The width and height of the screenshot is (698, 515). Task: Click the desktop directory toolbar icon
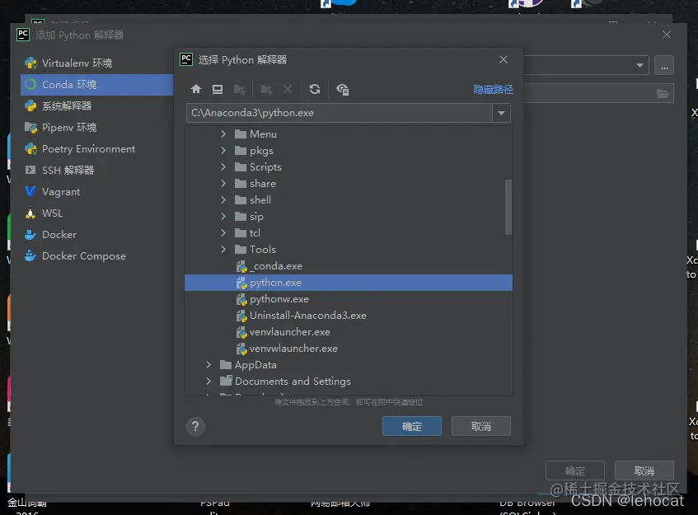(218, 89)
